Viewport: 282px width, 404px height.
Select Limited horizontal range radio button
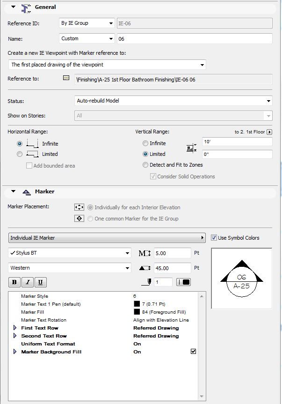[x=20, y=154]
